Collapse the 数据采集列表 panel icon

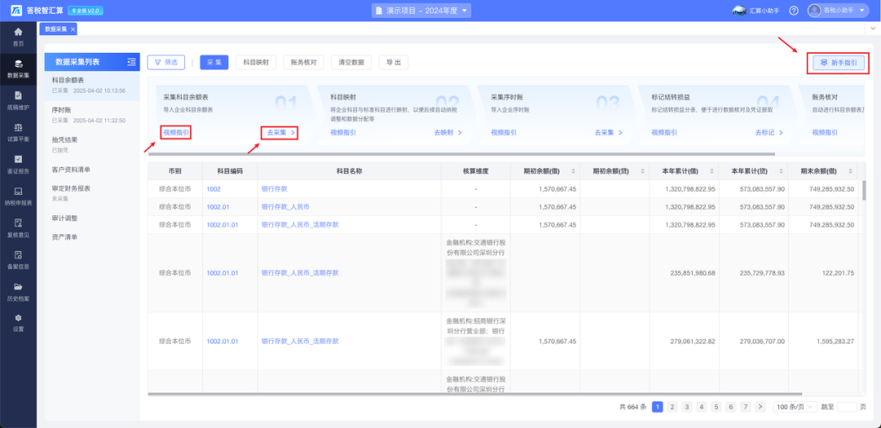click(131, 62)
